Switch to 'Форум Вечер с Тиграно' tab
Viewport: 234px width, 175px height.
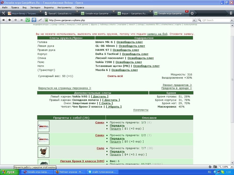25,14
